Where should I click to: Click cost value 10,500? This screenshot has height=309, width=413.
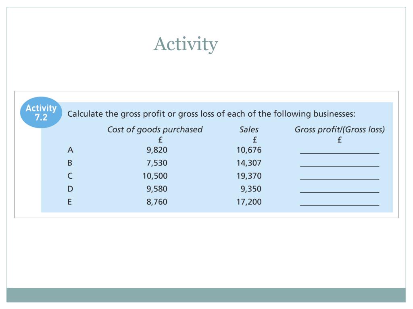pyautogui.click(x=155, y=176)
